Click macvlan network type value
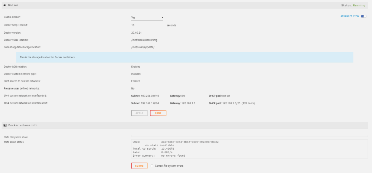The image size is (372, 173). [136, 74]
